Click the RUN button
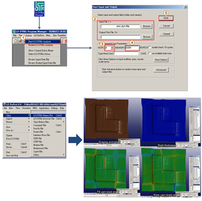The width and height of the screenshot is (202, 201). tap(166, 18)
